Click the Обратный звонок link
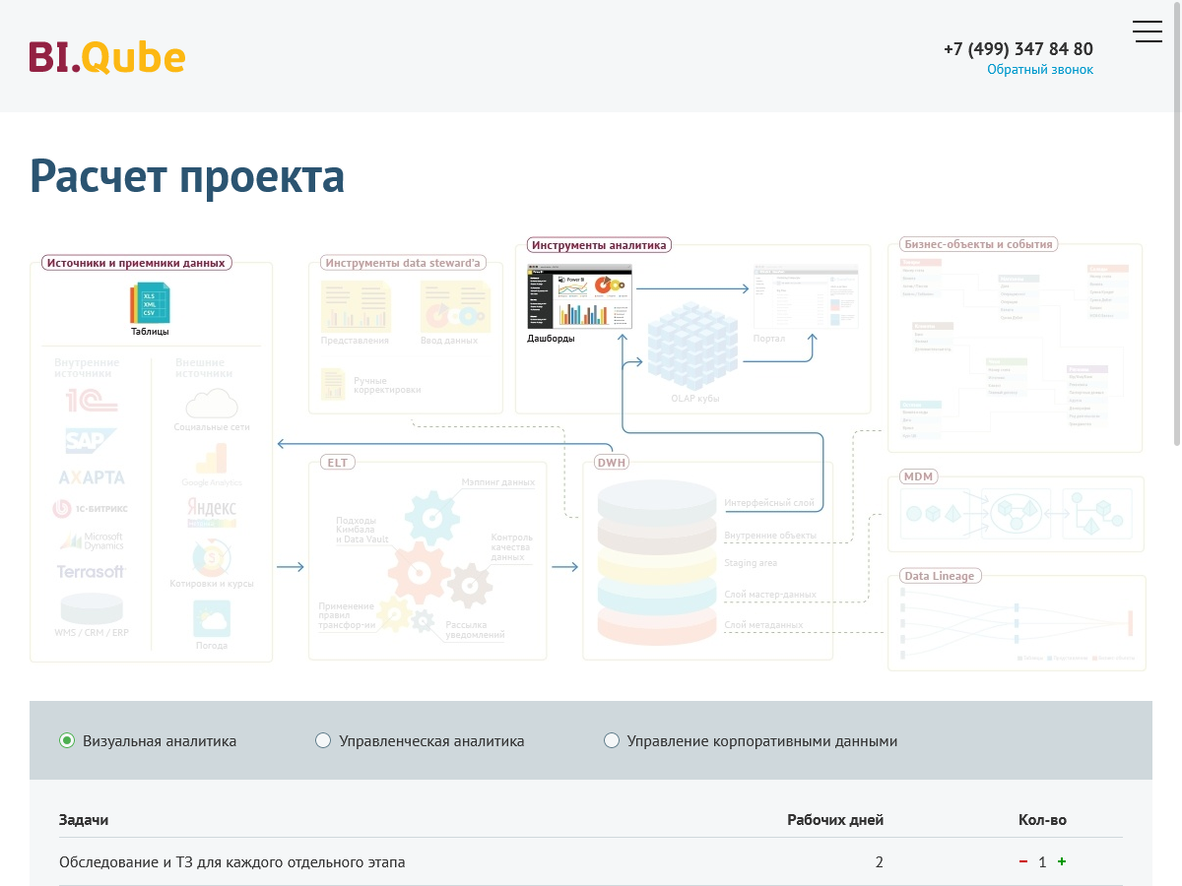1182x886 pixels. (1040, 70)
